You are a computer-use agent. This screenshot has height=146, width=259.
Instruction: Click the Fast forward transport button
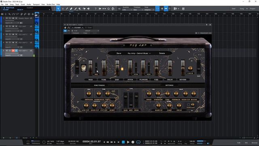[x=112, y=142]
